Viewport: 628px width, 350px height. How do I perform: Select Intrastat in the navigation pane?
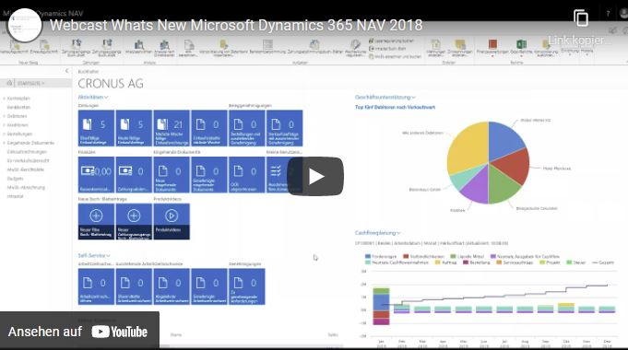click(16, 196)
